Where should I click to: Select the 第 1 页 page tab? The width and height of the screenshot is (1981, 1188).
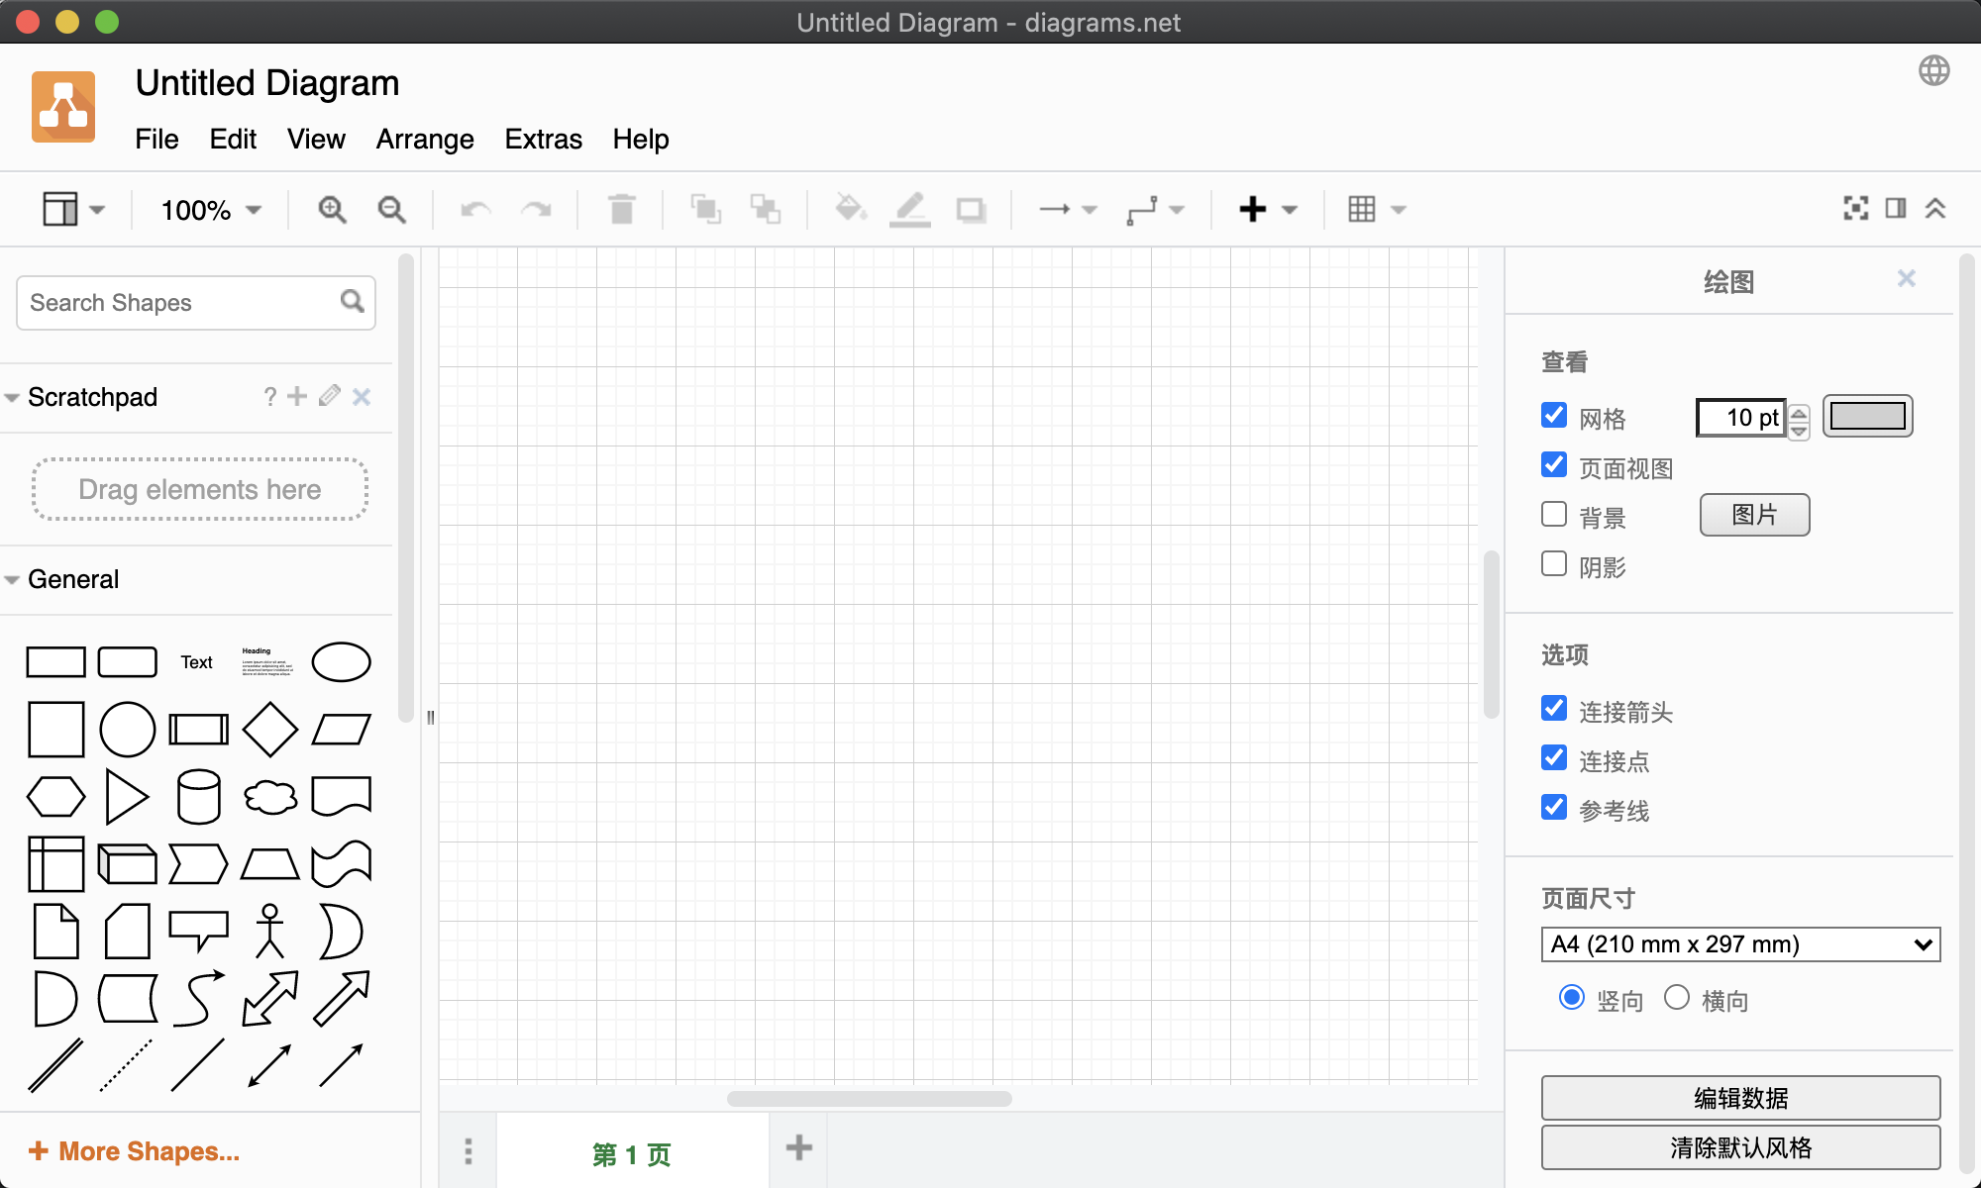click(632, 1154)
